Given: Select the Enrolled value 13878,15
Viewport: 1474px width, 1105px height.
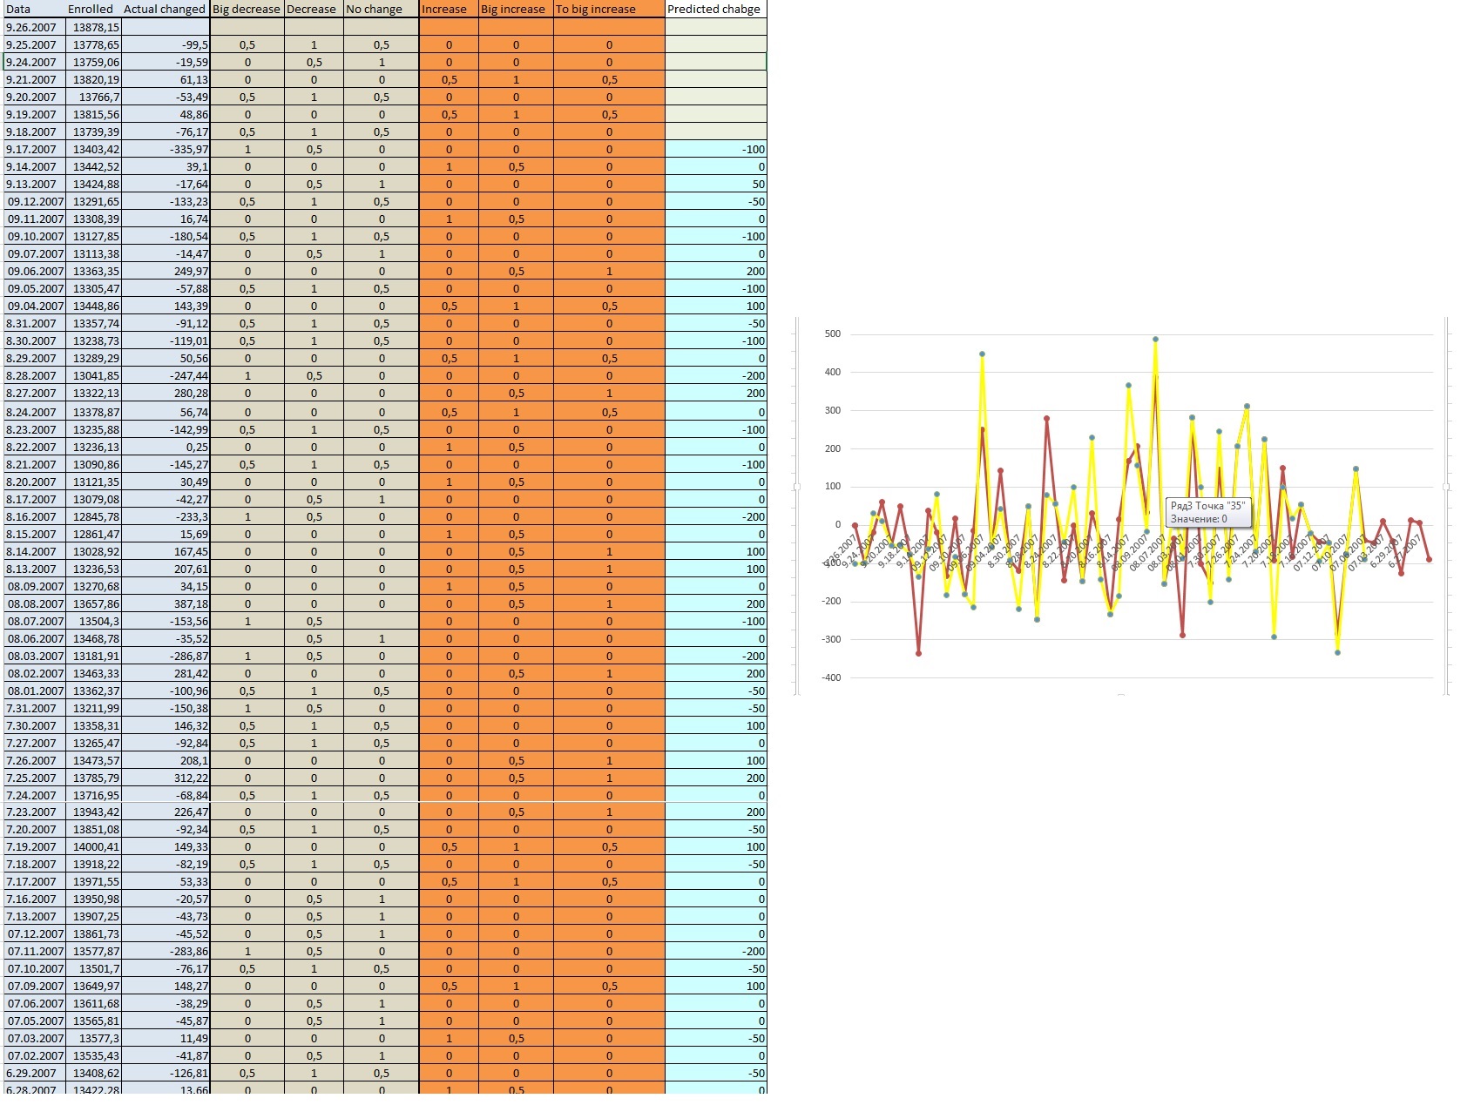Looking at the screenshot, I should [x=95, y=27].
